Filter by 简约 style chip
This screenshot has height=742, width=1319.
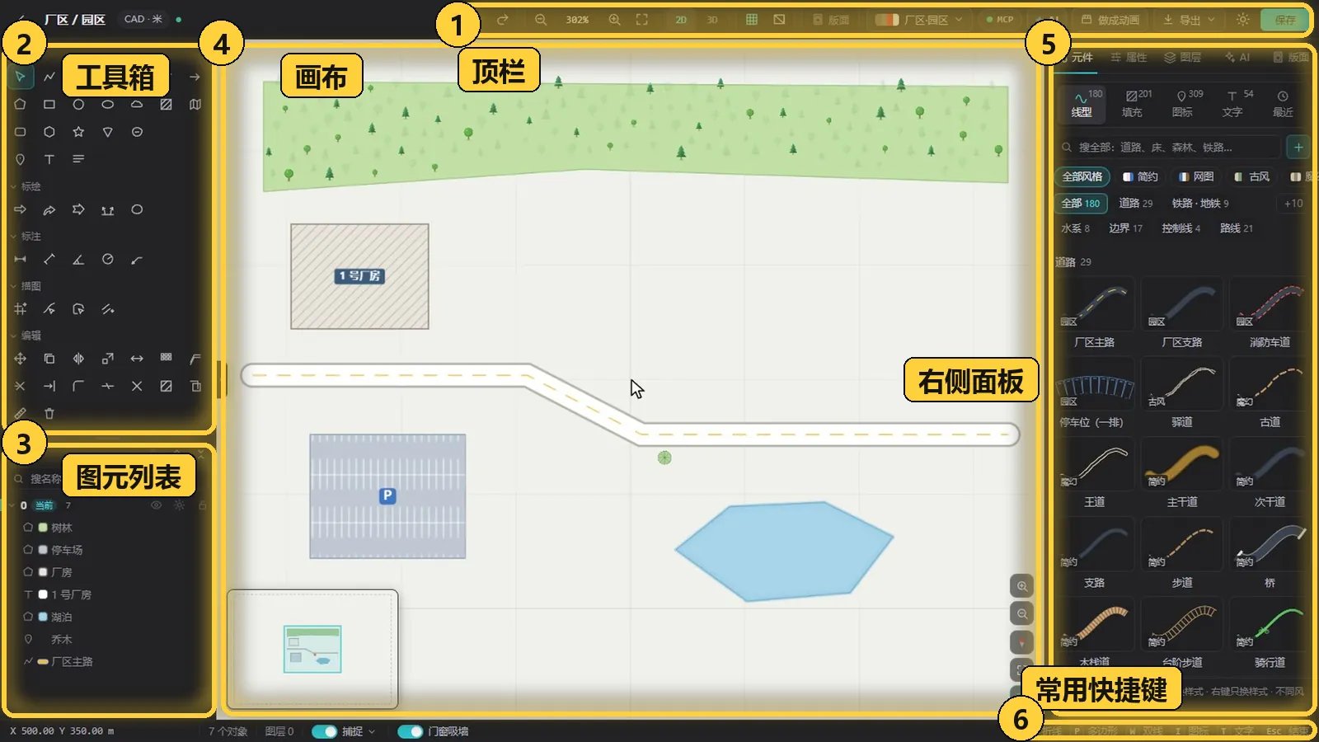pyautogui.click(x=1140, y=176)
